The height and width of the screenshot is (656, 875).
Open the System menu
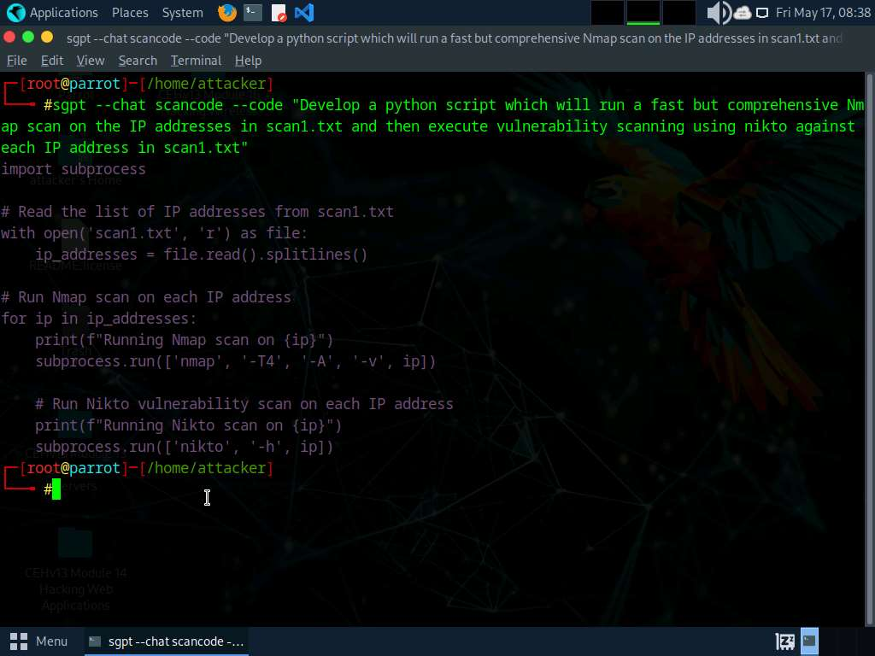pyautogui.click(x=182, y=13)
